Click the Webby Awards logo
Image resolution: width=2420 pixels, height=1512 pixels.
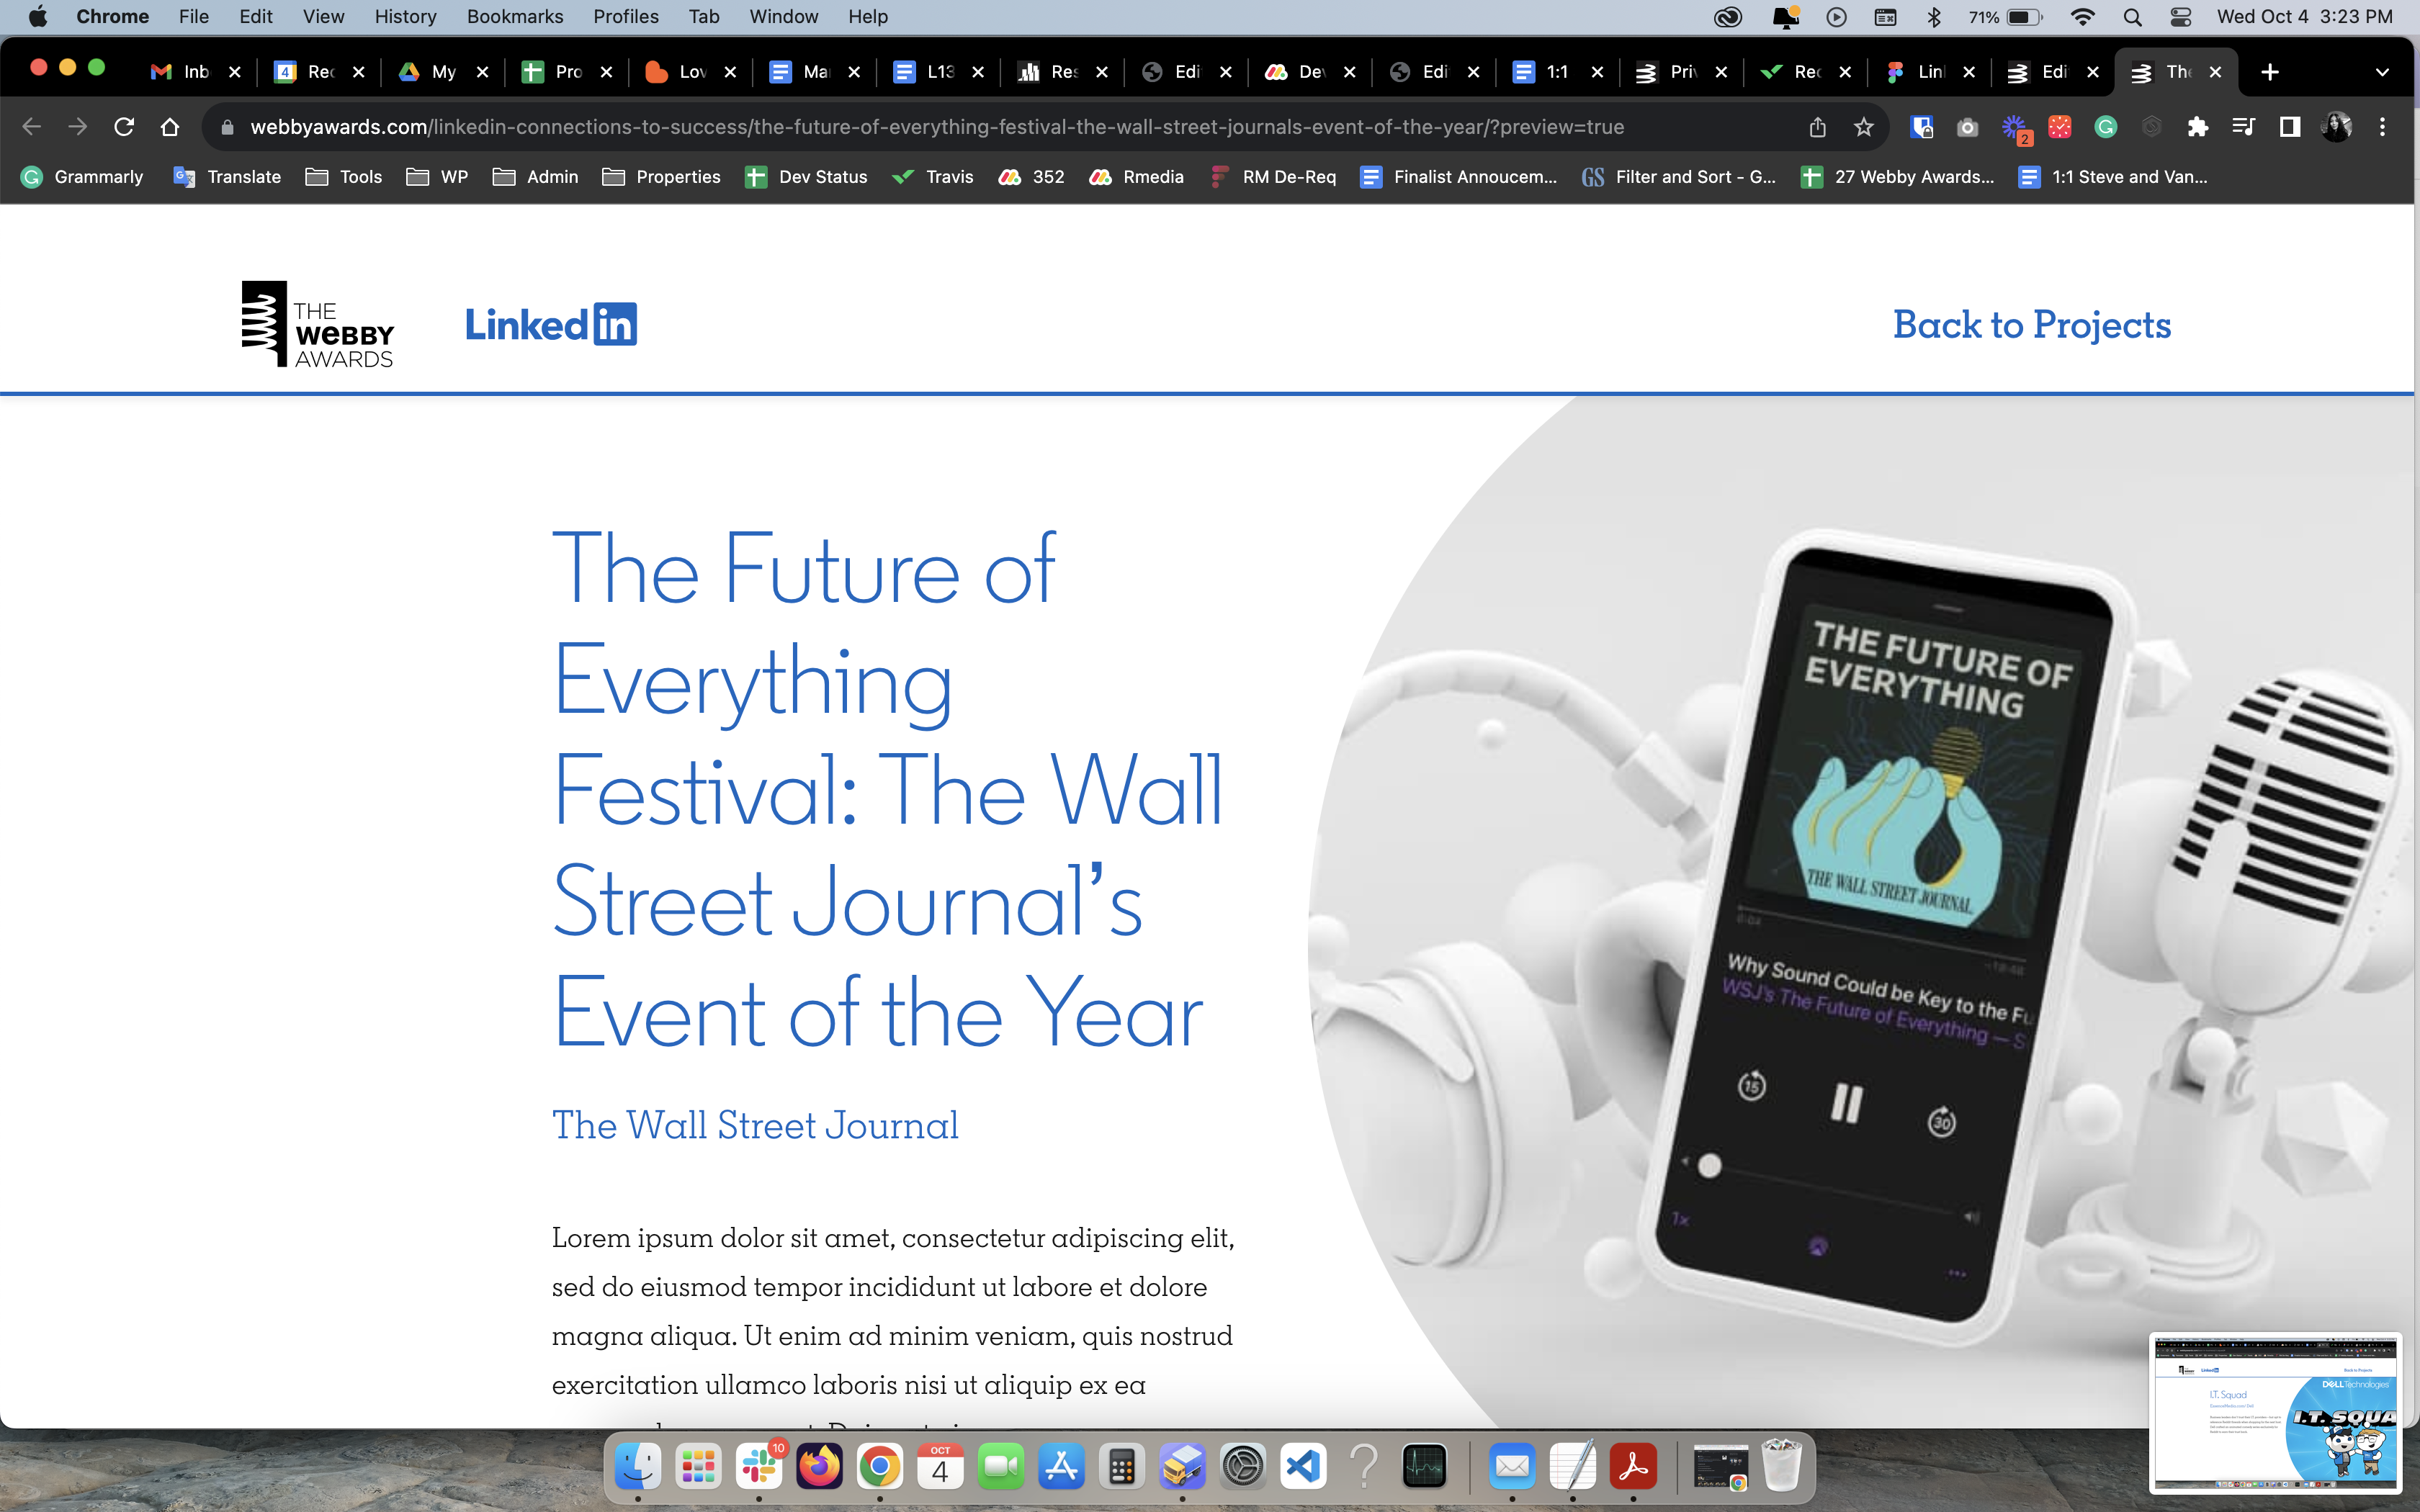[318, 324]
